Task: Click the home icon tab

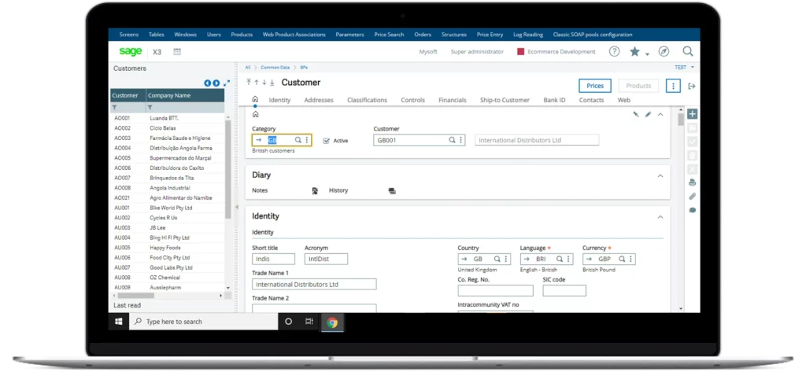Action: coord(255,99)
